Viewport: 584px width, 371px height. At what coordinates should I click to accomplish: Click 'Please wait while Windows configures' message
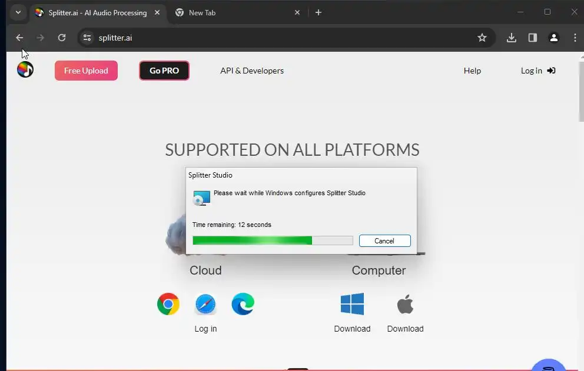[x=290, y=193]
